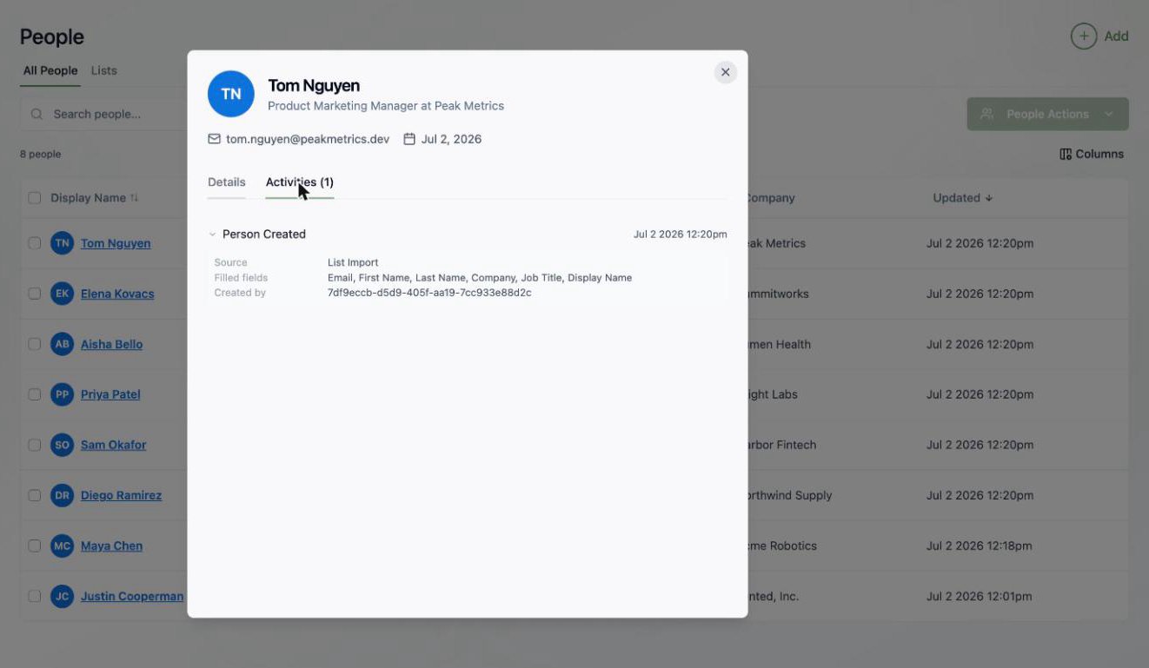Click the tom.nguyen@peakmetrics.dev email text
Image resolution: width=1149 pixels, height=668 pixels.
tap(308, 139)
